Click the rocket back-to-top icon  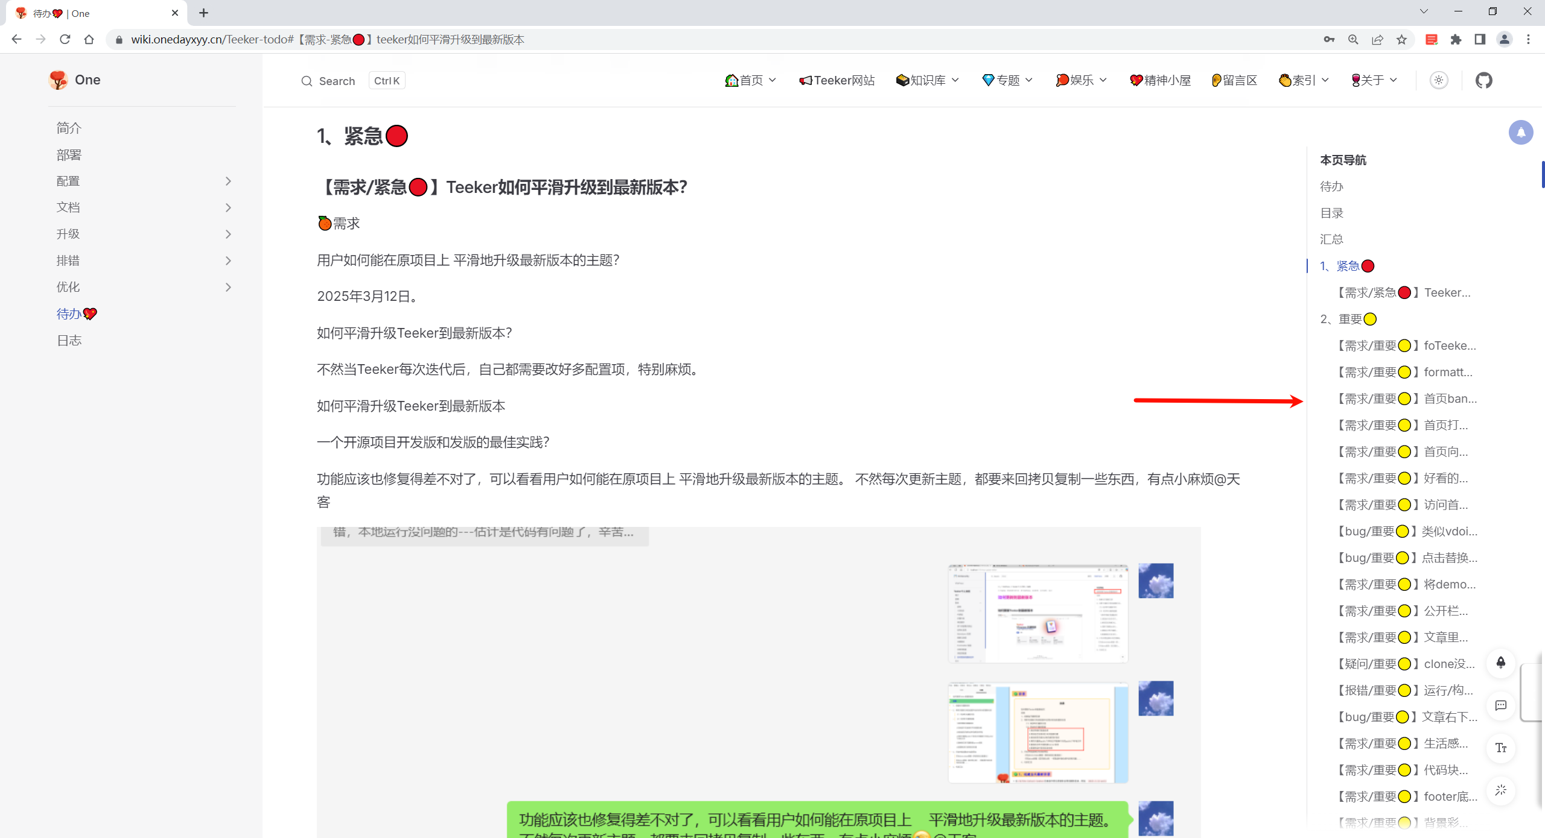[1501, 663]
